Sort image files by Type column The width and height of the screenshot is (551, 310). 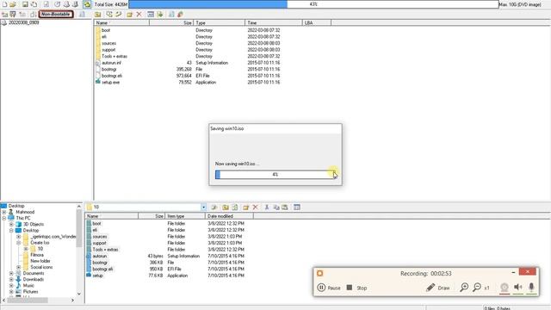(x=220, y=22)
